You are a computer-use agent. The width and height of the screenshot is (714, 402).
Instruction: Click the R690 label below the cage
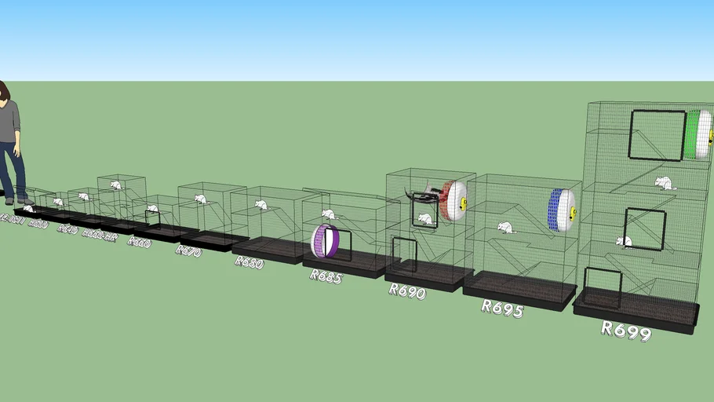[x=406, y=291]
